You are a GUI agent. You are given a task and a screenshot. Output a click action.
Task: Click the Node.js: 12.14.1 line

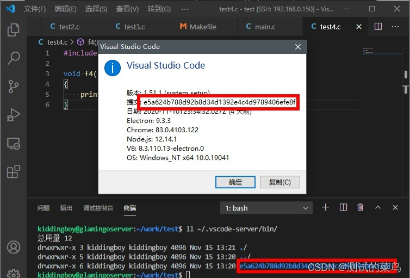click(152, 139)
